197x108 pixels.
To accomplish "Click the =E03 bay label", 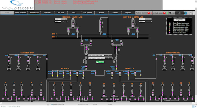I will (86, 40).
